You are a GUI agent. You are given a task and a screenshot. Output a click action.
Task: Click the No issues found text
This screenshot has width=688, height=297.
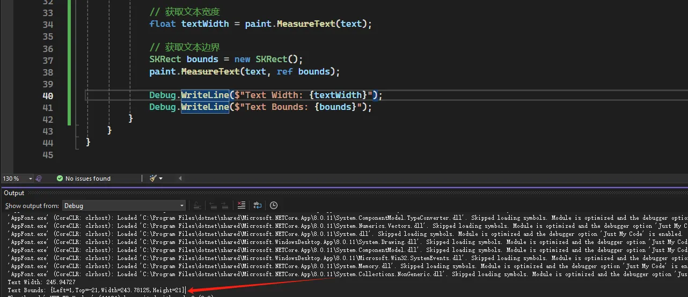[x=88, y=179]
